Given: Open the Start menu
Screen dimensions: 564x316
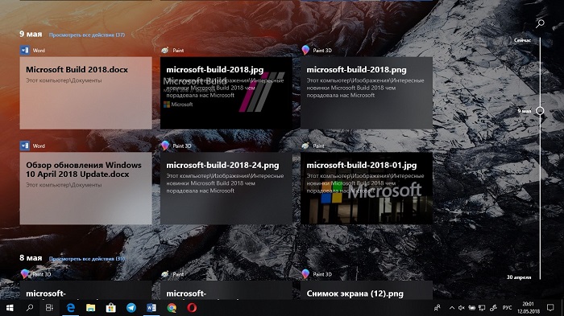Looking at the screenshot, I should tap(10, 308).
